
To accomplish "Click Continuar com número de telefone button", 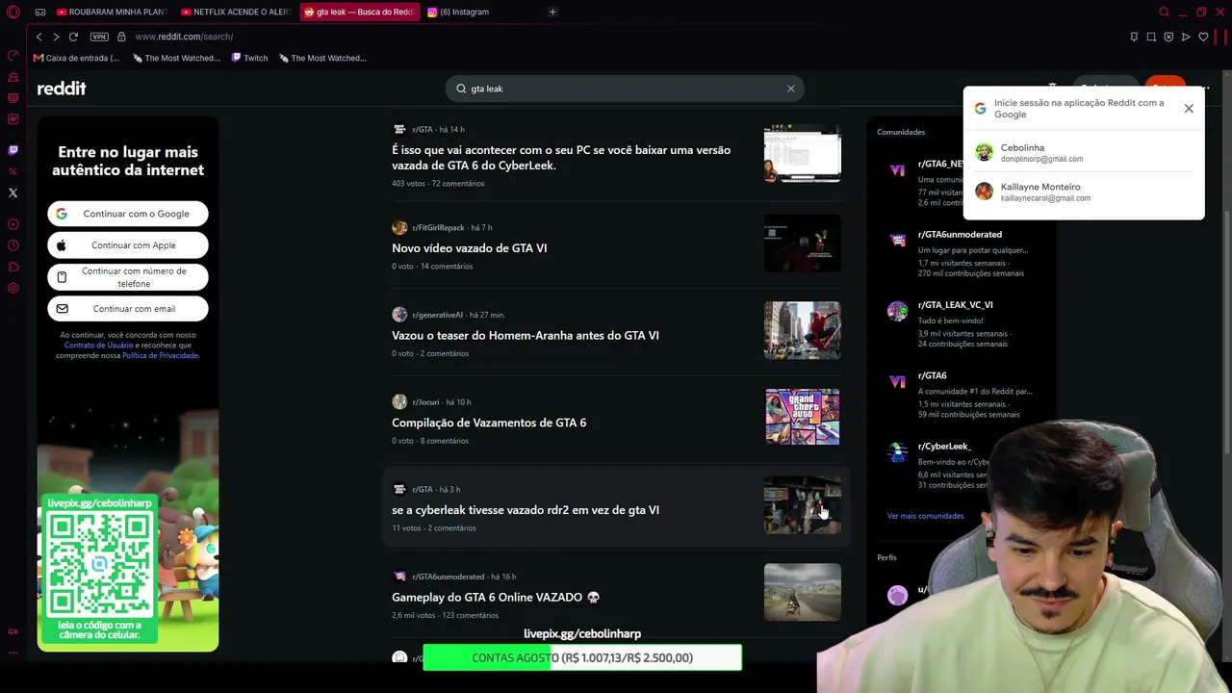I will (x=128, y=277).
